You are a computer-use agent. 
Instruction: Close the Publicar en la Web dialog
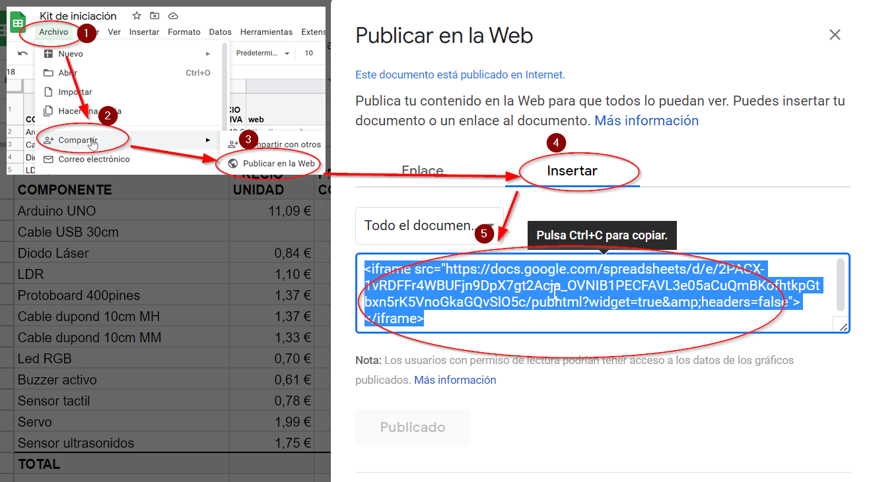835,35
